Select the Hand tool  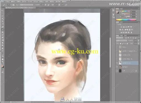tap(2, 59)
